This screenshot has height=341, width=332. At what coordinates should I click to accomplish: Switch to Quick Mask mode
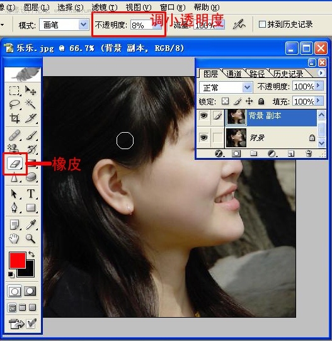point(30,291)
